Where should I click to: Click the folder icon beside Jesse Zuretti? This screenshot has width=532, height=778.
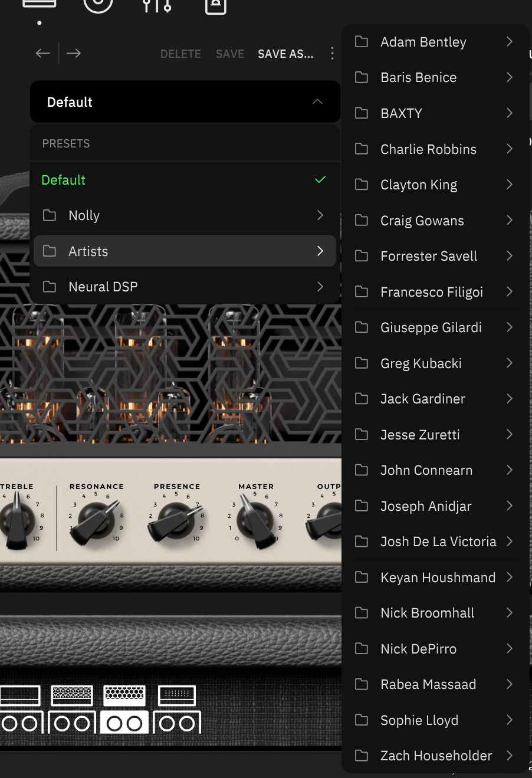point(362,435)
